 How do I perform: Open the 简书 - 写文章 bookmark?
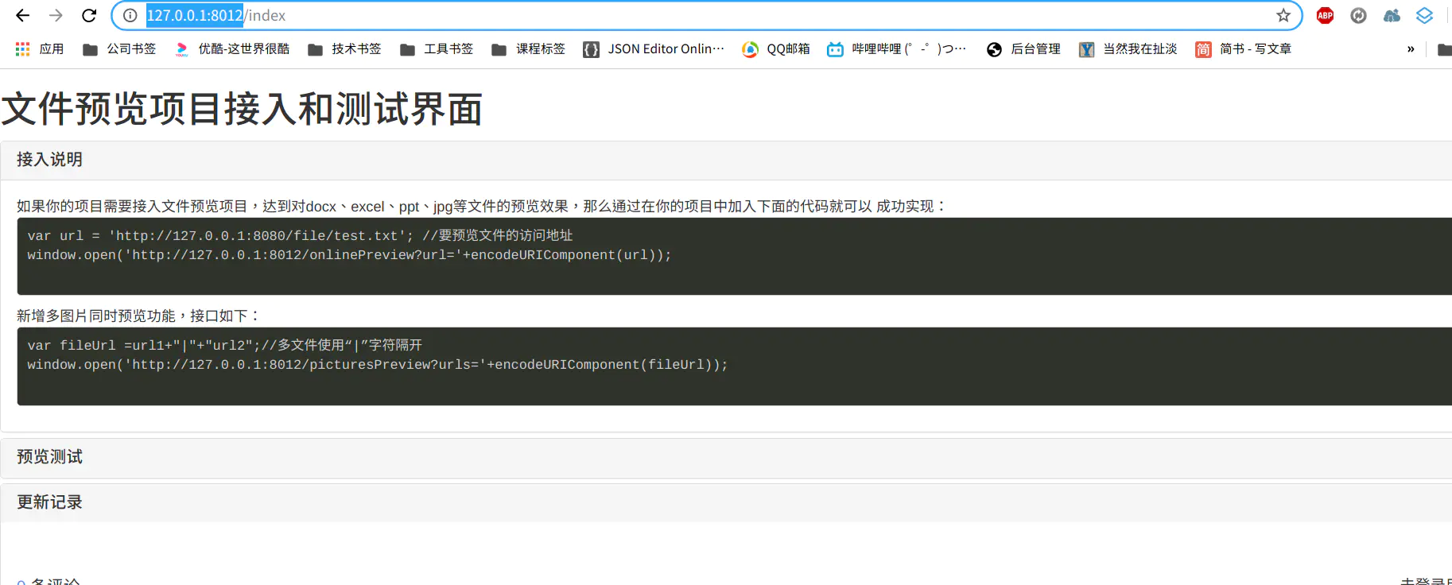[x=1243, y=49]
